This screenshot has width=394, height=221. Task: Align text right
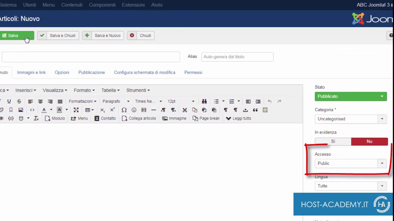tap(50, 101)
